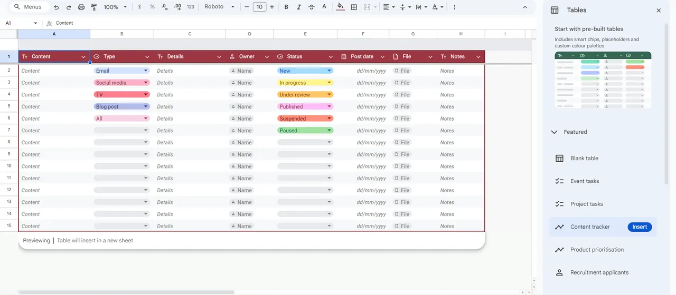Open text wrapping options
Viewport: 676px width, 295px height.
(x=421, y=7)
